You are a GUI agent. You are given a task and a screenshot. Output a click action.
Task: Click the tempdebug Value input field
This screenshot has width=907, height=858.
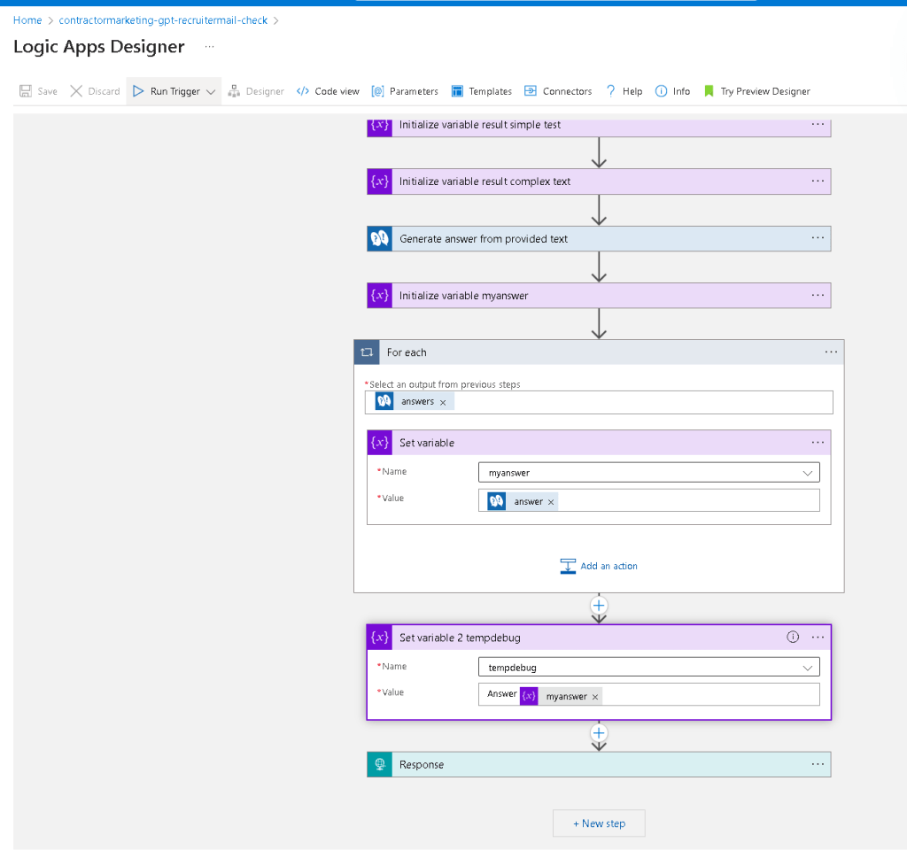coord(648,694)
